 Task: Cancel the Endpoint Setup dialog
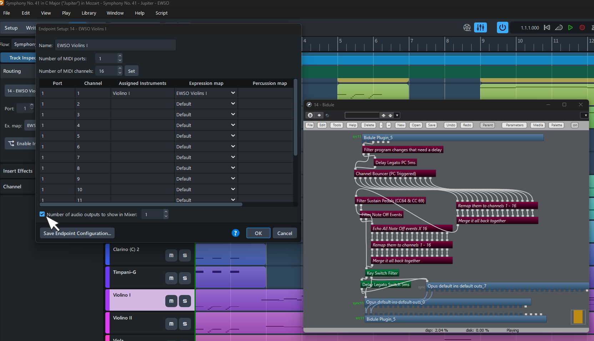coord(285,233)
